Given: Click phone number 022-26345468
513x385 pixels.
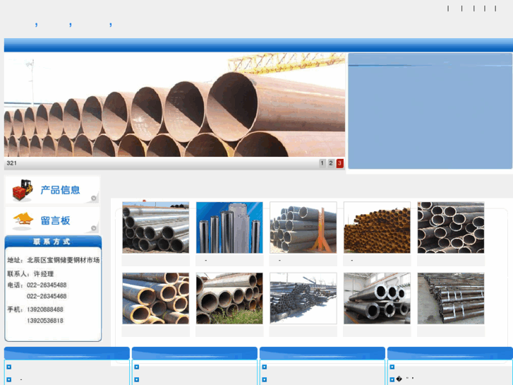Looking at the screenshot, I should (47, 296).
